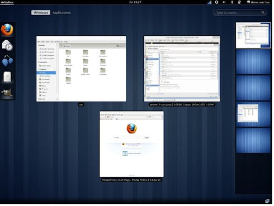Switch to the fifth empty workspace thumbnail

(253, 140)
